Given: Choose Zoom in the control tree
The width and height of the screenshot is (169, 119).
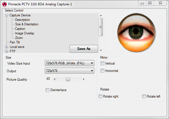Looking at the screenshot, I should coord(19,38).
